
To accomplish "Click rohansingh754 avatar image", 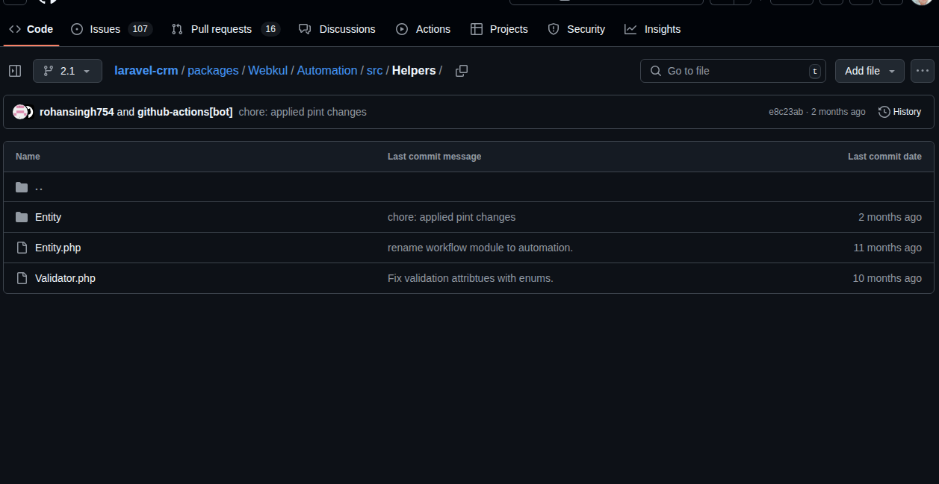I will 20,112.
